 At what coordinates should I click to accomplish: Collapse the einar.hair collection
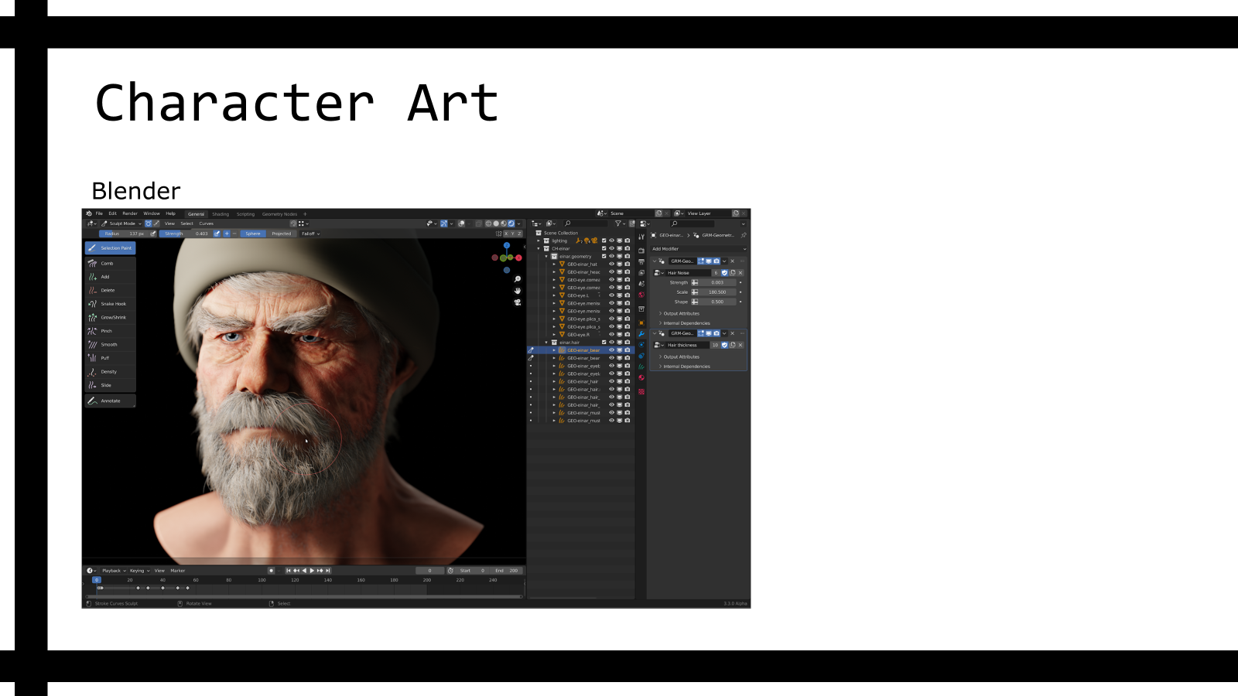546,342
